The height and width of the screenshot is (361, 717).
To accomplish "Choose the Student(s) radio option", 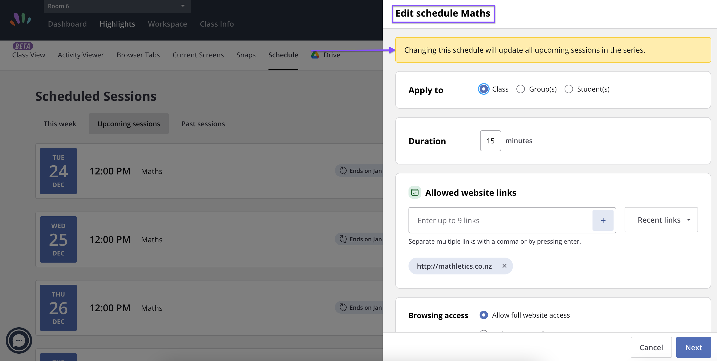I will [569, 89].
